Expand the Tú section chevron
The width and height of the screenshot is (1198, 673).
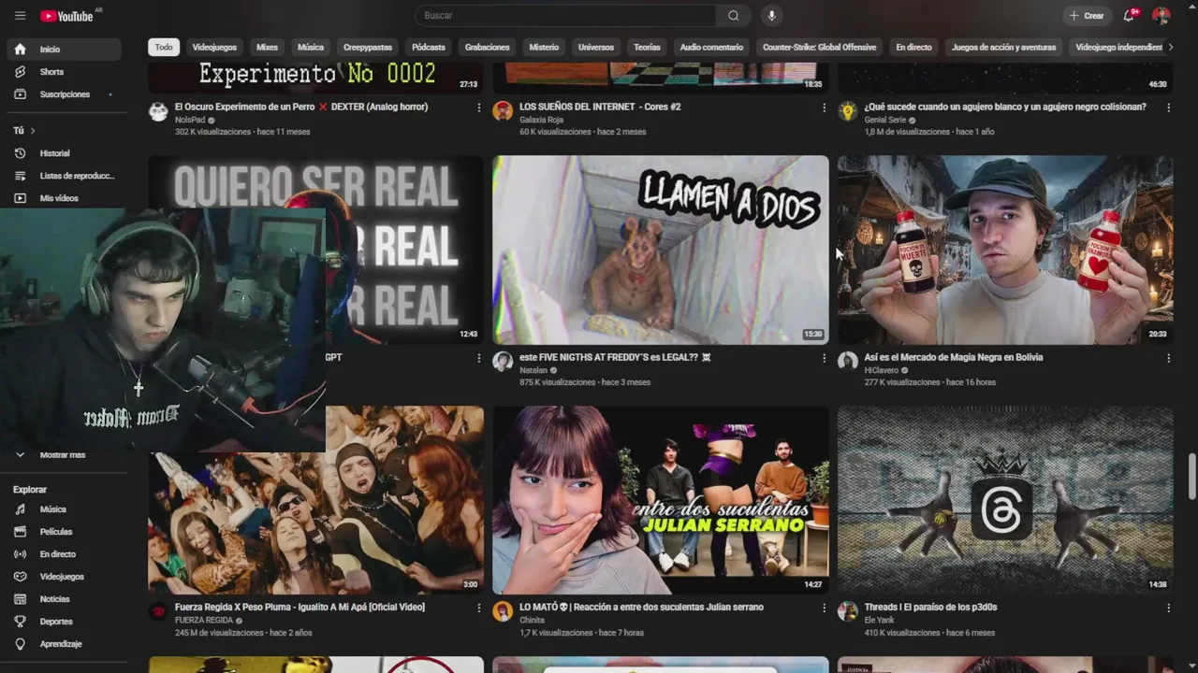33,131
